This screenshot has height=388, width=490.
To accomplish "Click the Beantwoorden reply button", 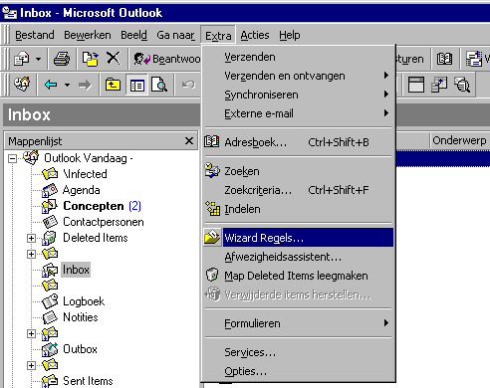I will click(x=167, y=59).
